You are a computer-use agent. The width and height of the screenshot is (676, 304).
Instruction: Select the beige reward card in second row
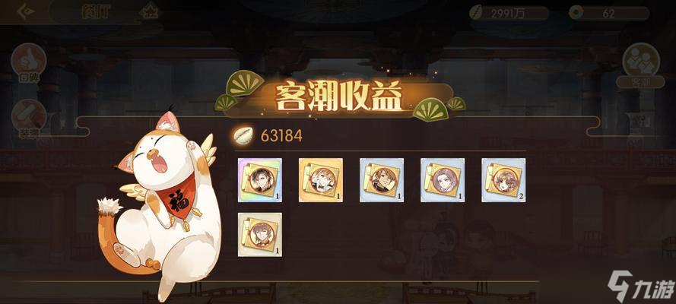(260, 235)
